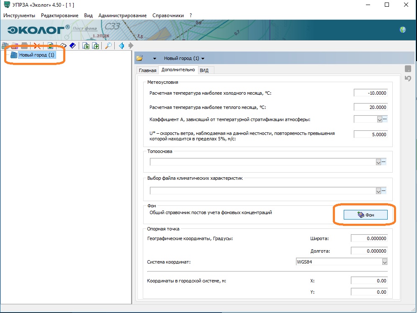
Task: Open the Справочники menu
Action: click(x=168, y=16)
